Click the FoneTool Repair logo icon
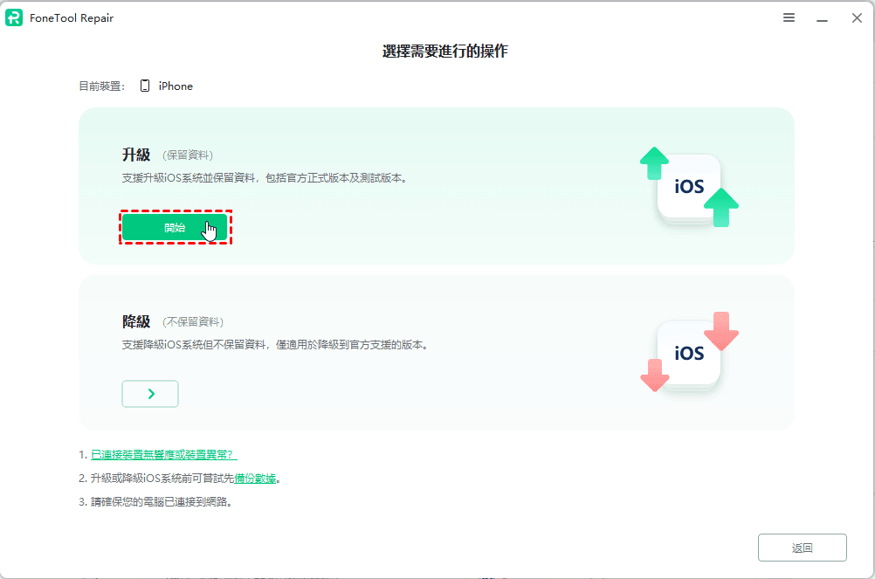This screenshot has width=875, height=579. 15,17
